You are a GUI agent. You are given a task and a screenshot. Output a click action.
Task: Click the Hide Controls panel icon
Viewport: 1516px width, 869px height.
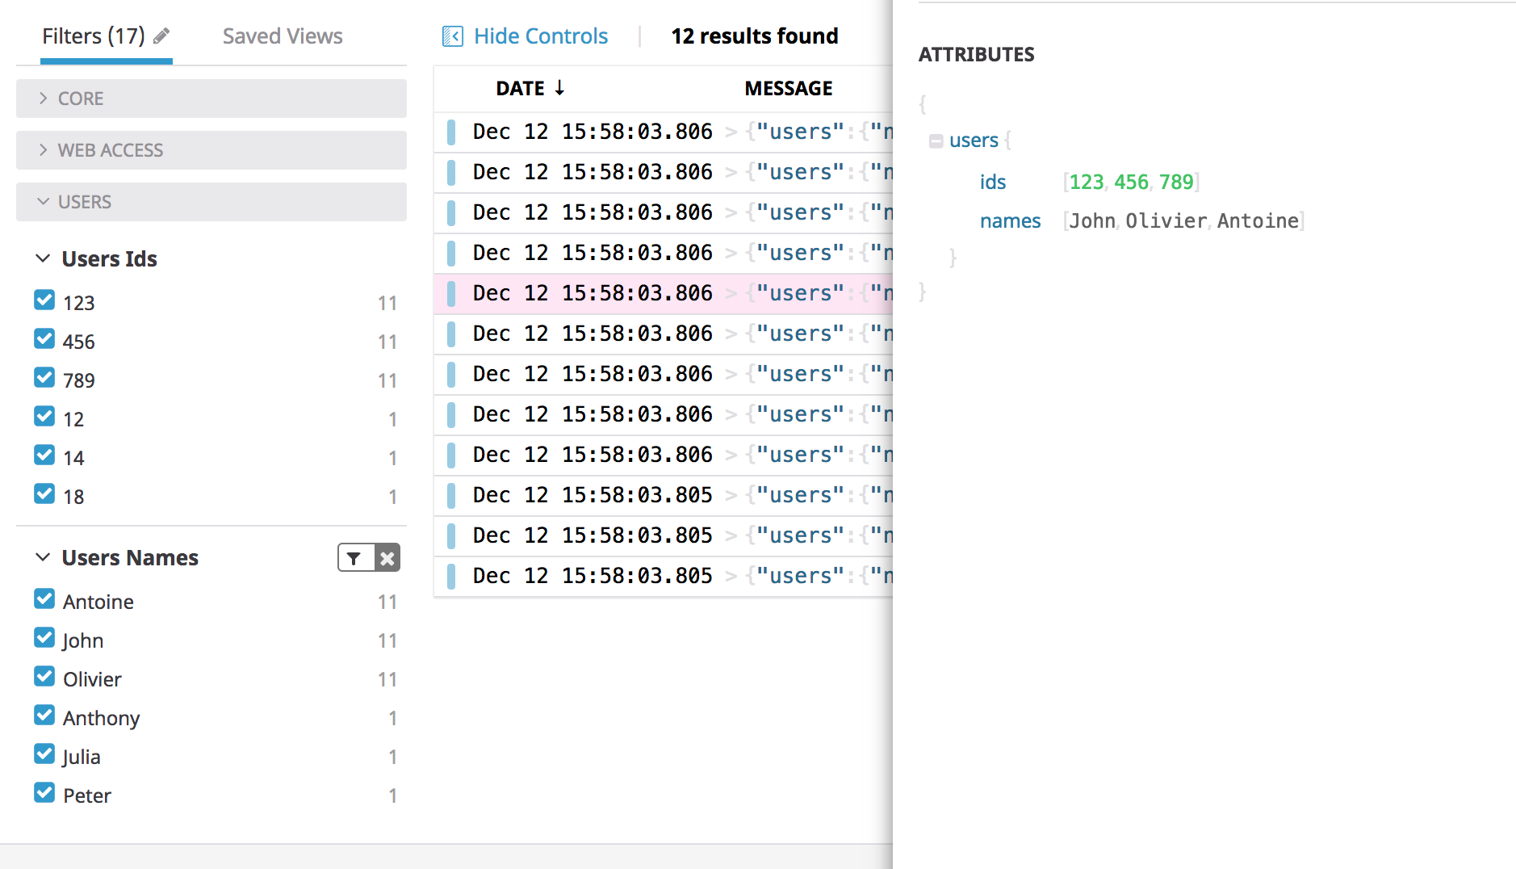coord(452,36)
